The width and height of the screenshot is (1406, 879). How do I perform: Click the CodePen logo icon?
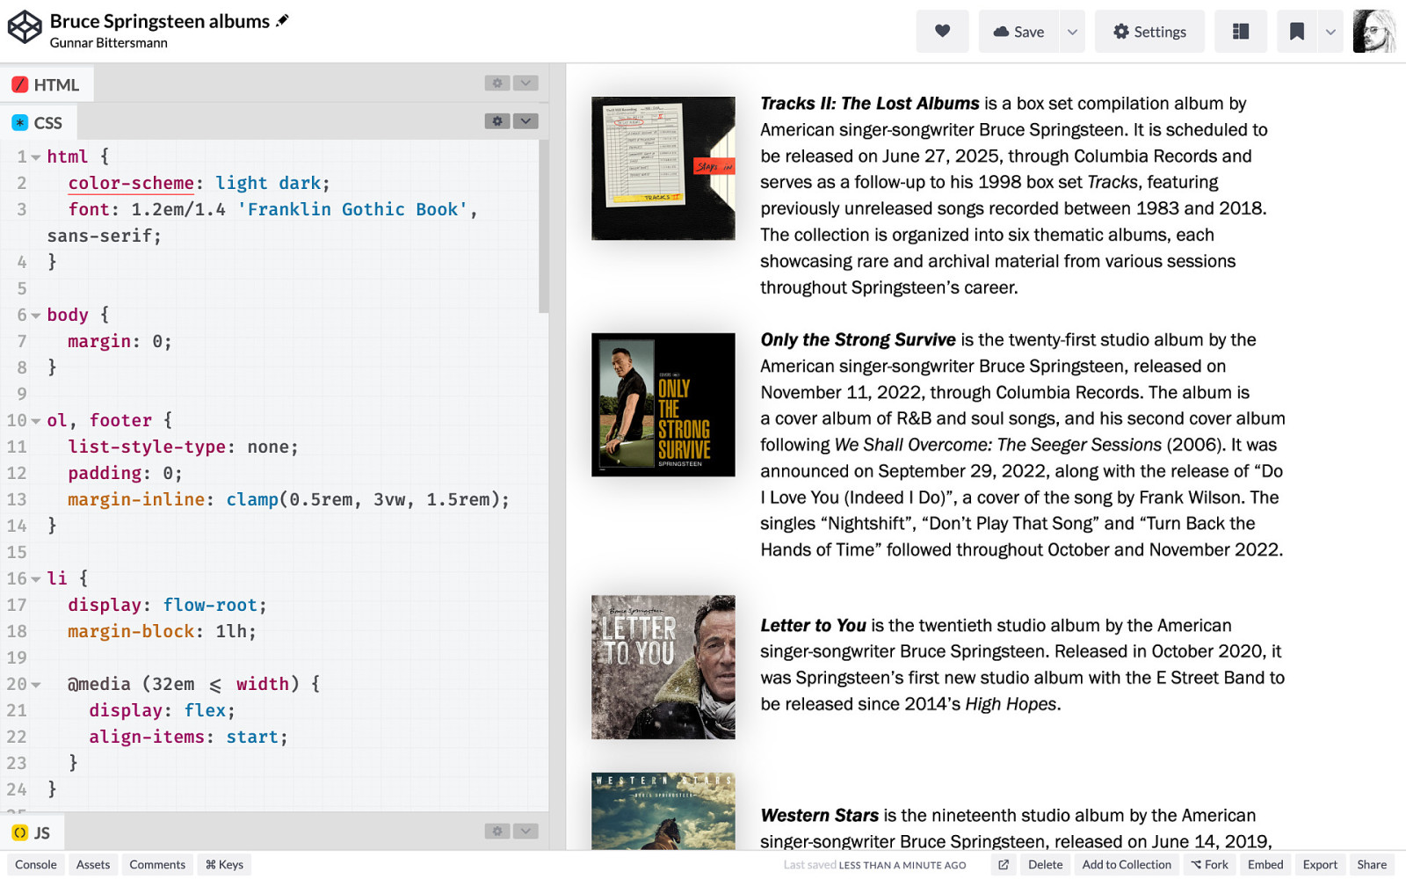[25, 27]
